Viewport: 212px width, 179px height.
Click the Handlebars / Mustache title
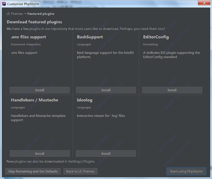click(x=35, y=100)
